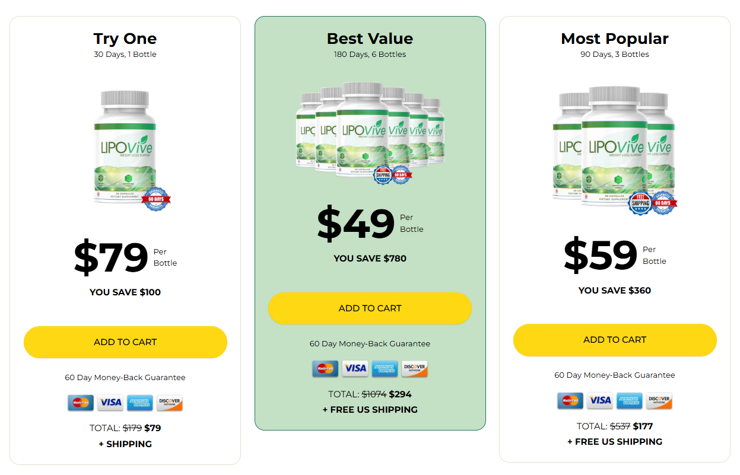This screenshot has height=475, width=740.
Task: Click the VISA icon in Best Value column
Action: click(x=355, y=369)
